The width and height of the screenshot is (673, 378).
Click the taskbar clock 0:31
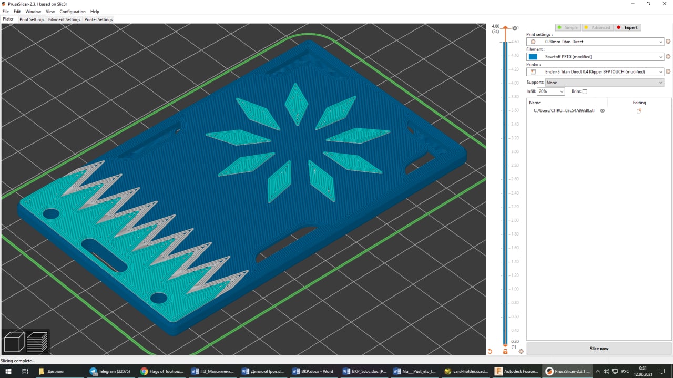click(643, 368)
